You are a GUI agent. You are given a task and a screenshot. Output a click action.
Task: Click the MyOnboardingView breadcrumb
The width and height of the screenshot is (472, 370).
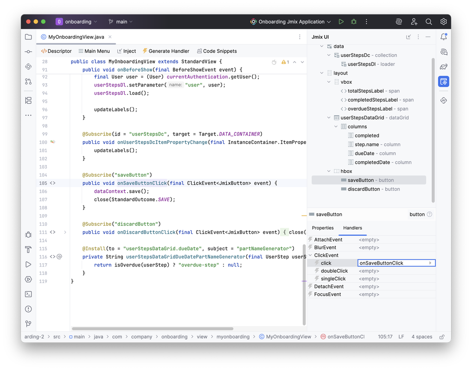point(285,337)
